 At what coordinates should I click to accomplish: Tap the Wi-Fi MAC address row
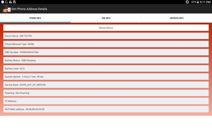[106, 109]
